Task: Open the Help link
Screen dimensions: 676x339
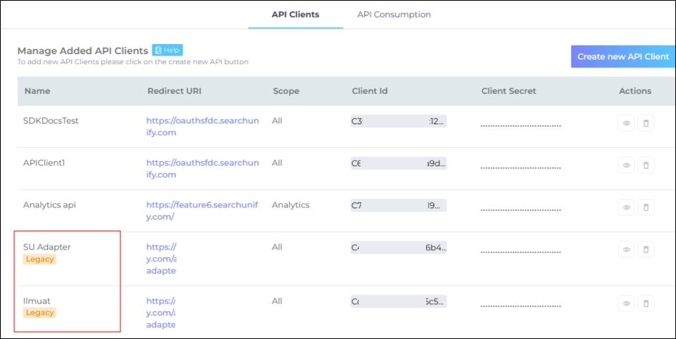Action: (167, 50)
